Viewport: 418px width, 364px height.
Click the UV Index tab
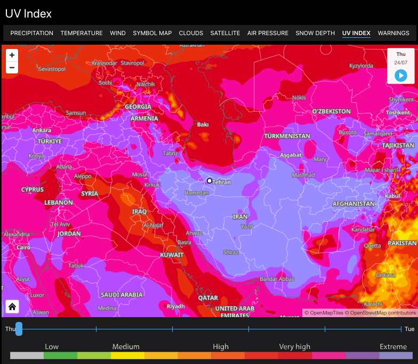point(356,33)
